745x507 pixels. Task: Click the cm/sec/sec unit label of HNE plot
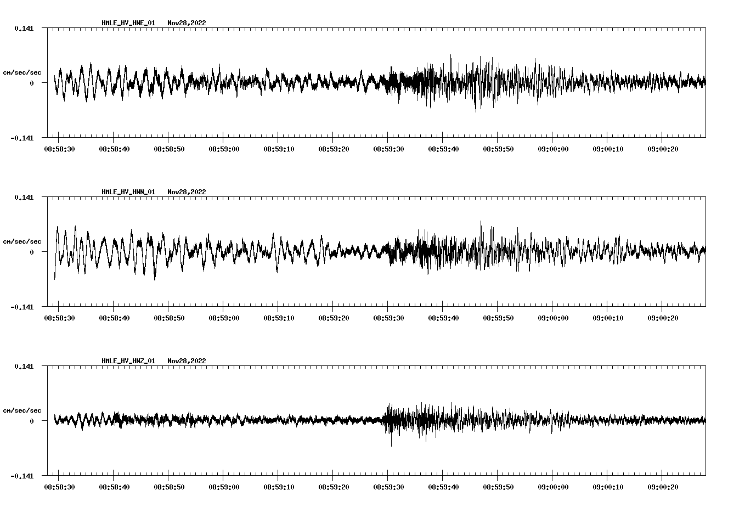[x=22, y=72]
